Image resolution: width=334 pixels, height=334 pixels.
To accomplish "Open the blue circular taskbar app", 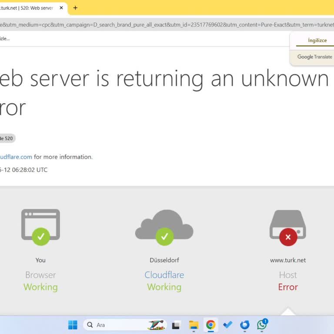I will point(245,325).
